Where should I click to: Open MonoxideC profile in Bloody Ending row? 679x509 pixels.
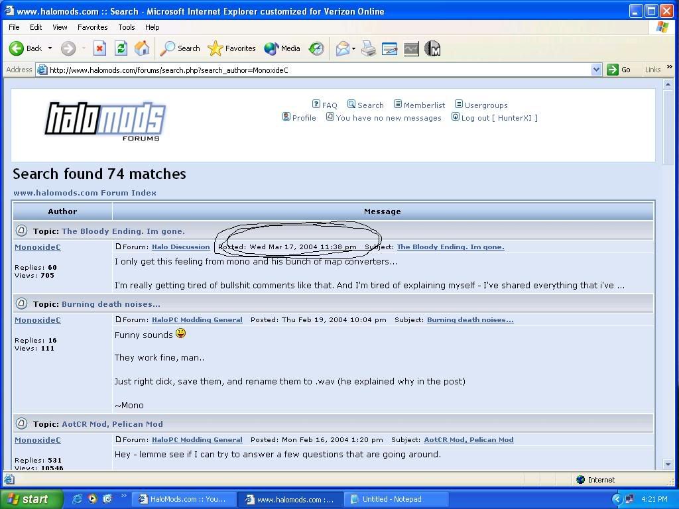(38, 247)
